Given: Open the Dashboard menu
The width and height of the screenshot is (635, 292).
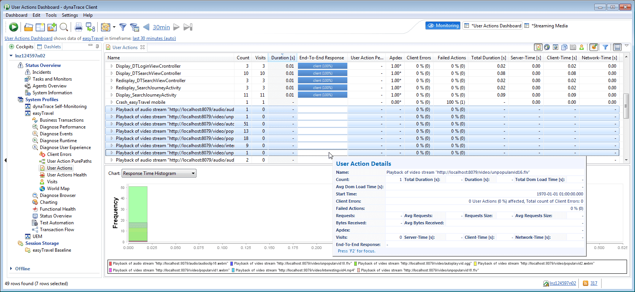Looking at the screenshot, I should [x=16, y=15].
